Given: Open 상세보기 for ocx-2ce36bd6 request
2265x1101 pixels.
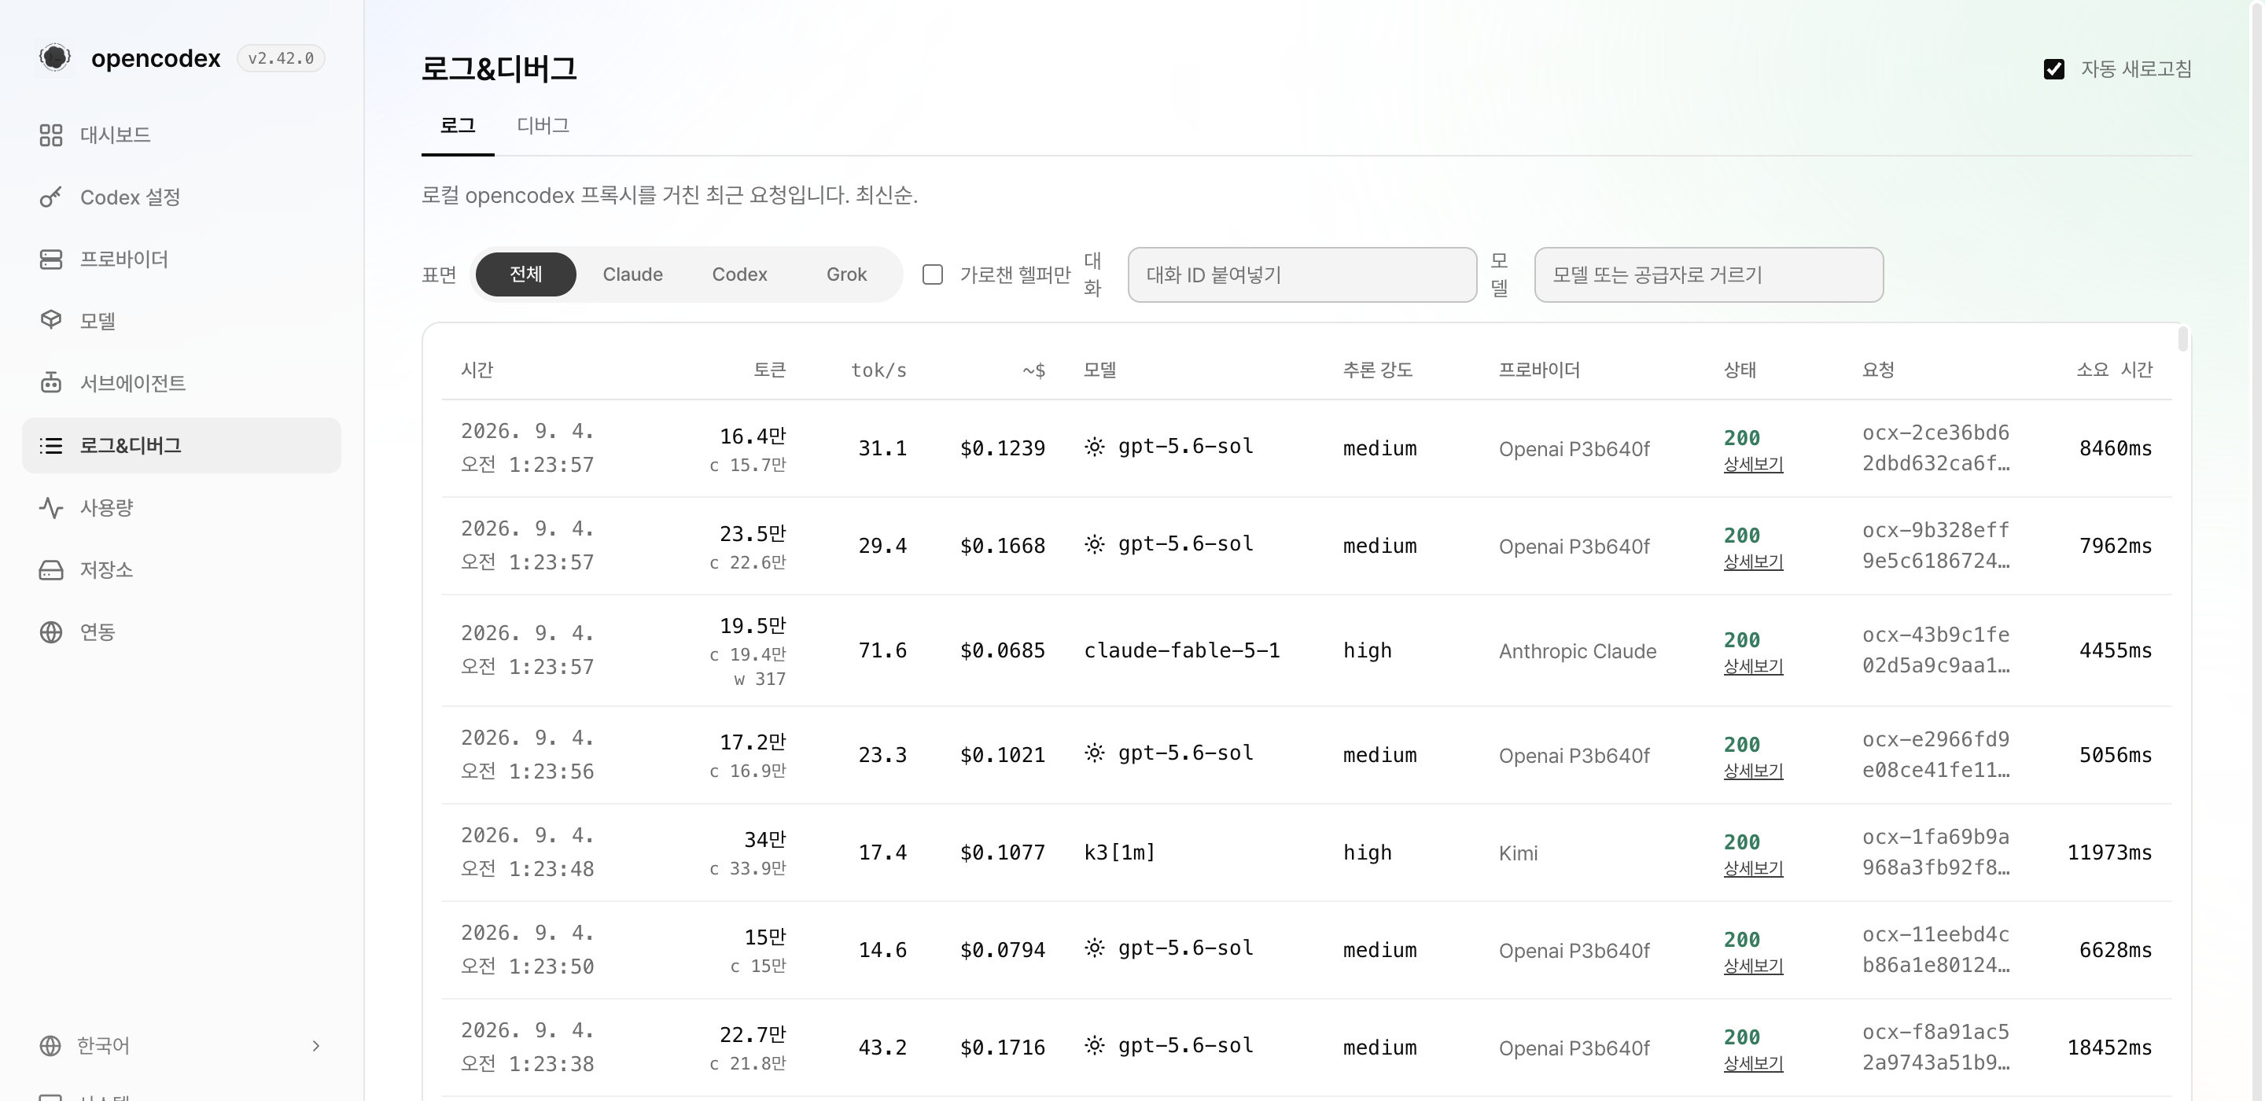Looking at the screenshot, I should tap(1752, 463).
